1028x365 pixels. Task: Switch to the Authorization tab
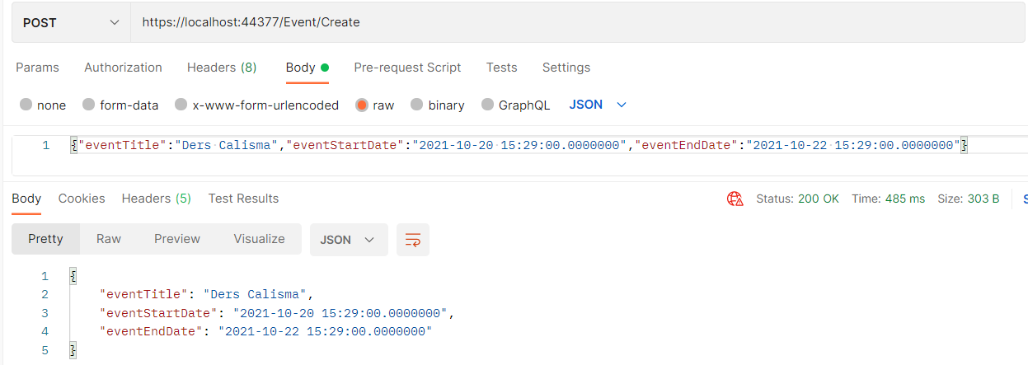pos(123,68)
